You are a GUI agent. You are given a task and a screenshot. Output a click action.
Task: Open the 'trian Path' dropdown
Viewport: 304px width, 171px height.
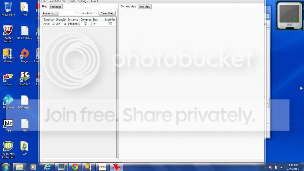tap(88, 13)
